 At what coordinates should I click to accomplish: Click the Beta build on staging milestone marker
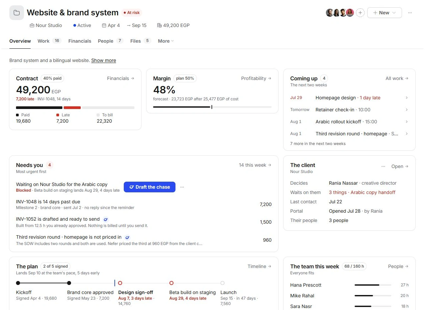point(171,283)
